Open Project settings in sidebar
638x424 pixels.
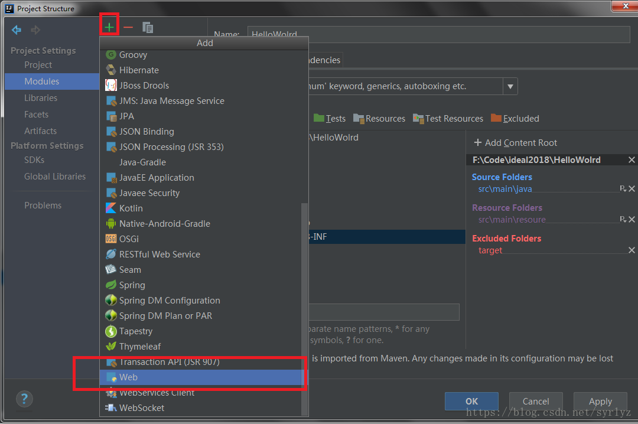(x=38, y=65)
